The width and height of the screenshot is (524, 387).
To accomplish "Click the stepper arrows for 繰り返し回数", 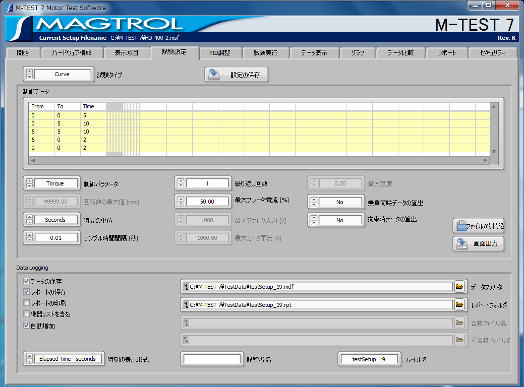I will tap(181, 183).
